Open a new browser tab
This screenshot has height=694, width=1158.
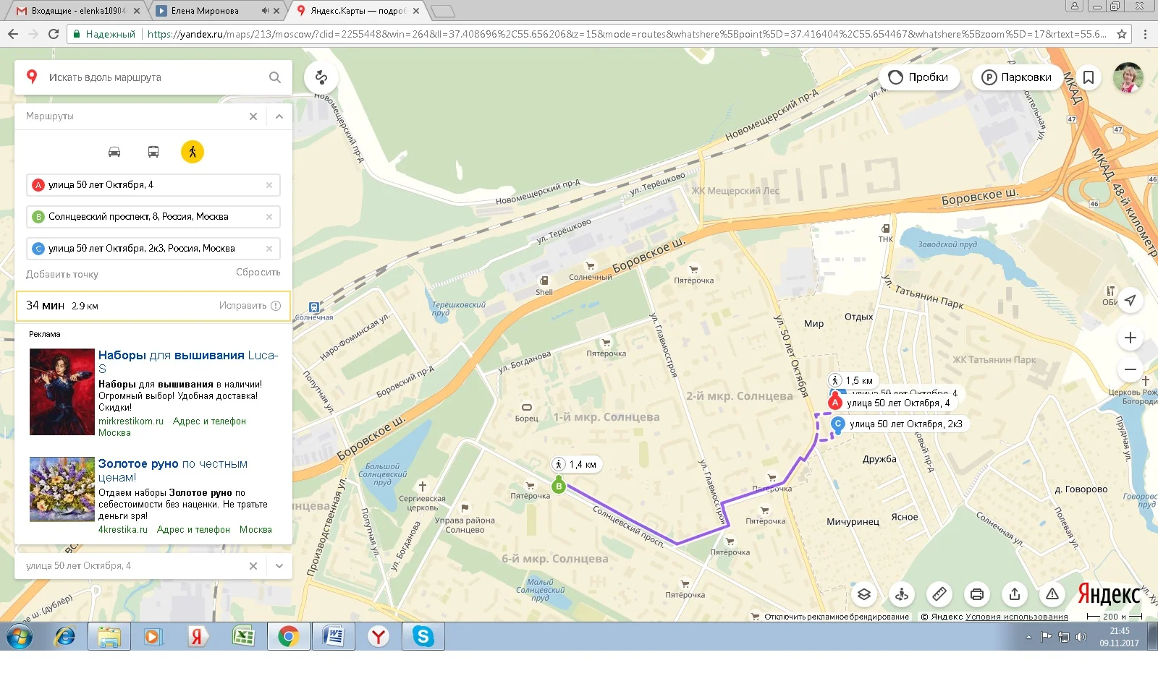442,11
